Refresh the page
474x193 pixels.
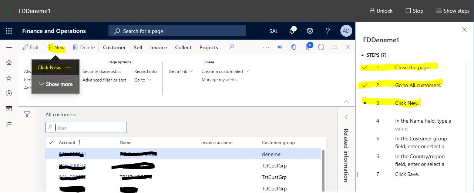pyautogui.click(x=321, y=47)
